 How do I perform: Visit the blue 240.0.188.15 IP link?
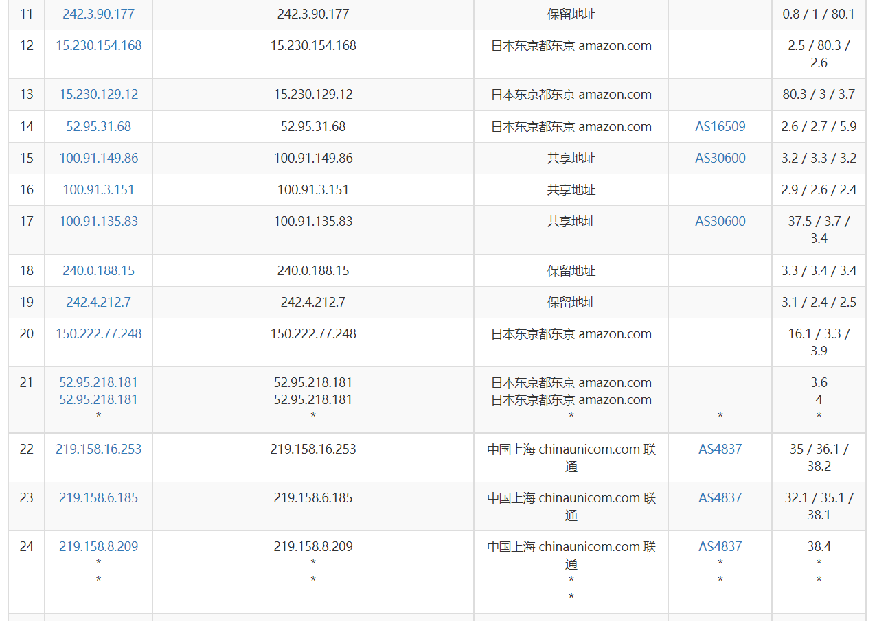pos(98,270)
